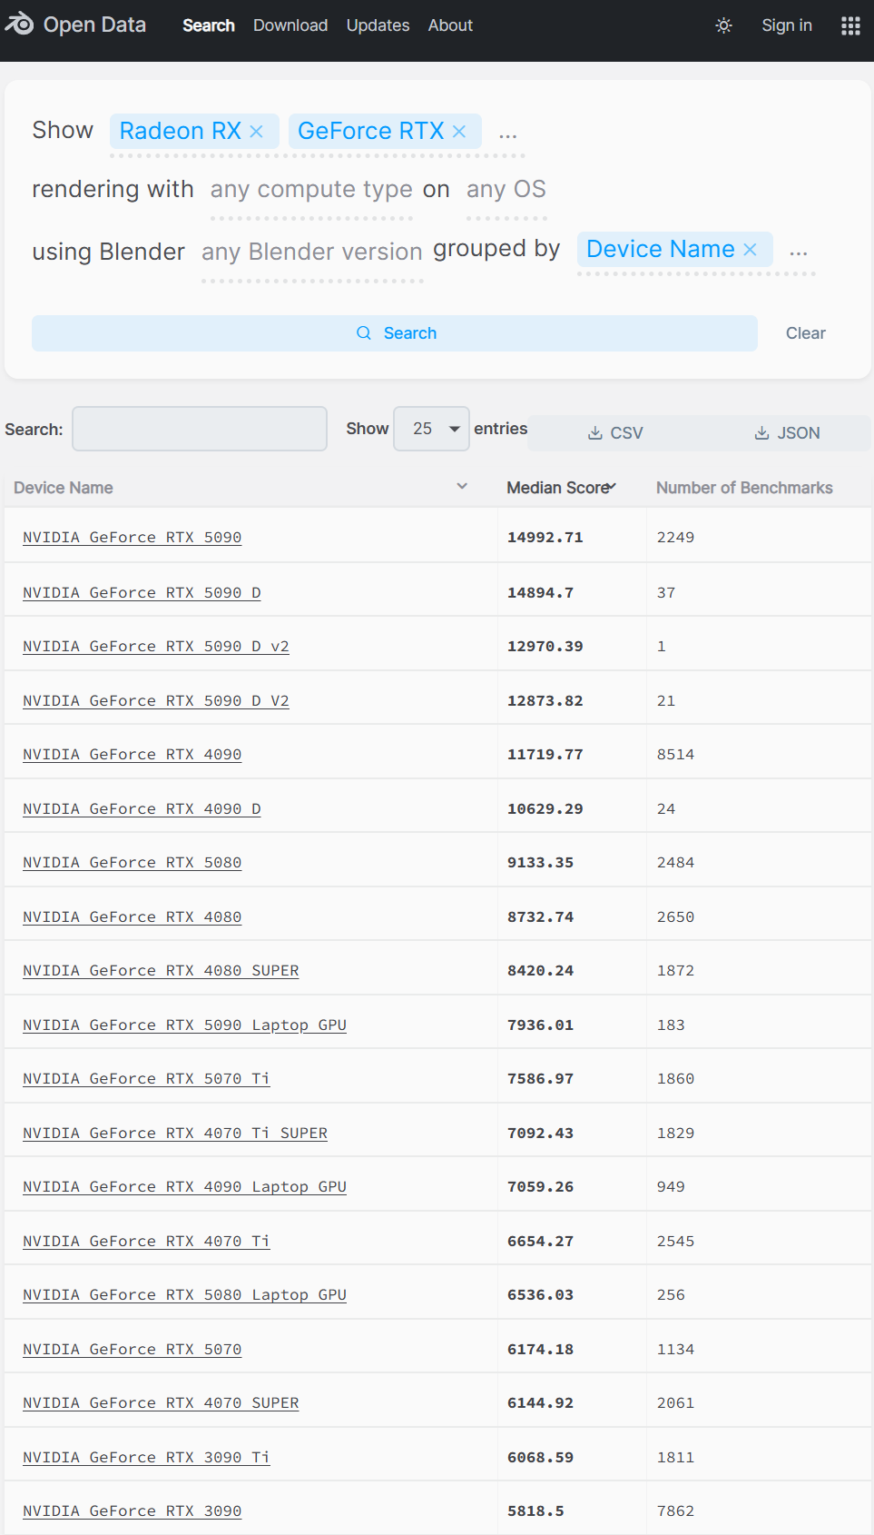
Task: Open RTX 4090 Laptop GPU link
Action: pos(185,1187)
